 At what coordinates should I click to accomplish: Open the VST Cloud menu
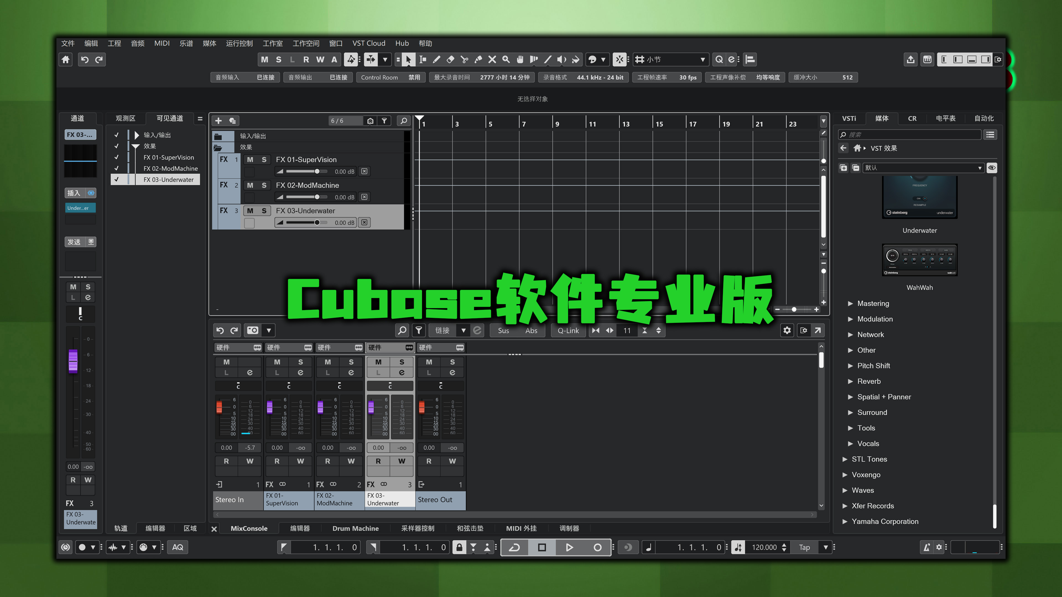[369, 43]
